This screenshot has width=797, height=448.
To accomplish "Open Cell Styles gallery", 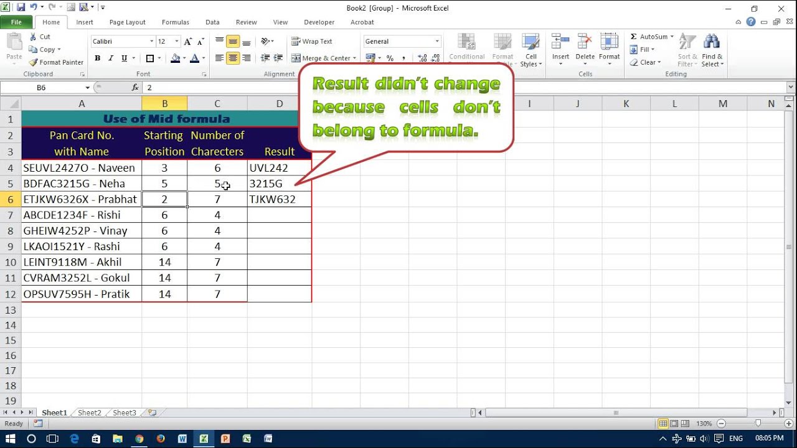I will tap(531, 50).
